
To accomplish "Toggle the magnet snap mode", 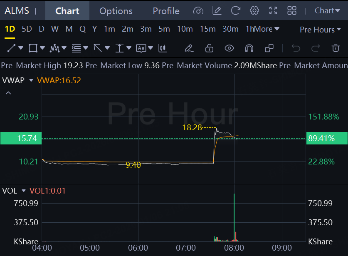I will coord(249,48).
